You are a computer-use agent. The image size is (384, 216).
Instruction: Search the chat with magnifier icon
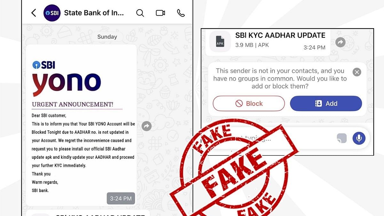pyautogui.click(x=140, y=13)
